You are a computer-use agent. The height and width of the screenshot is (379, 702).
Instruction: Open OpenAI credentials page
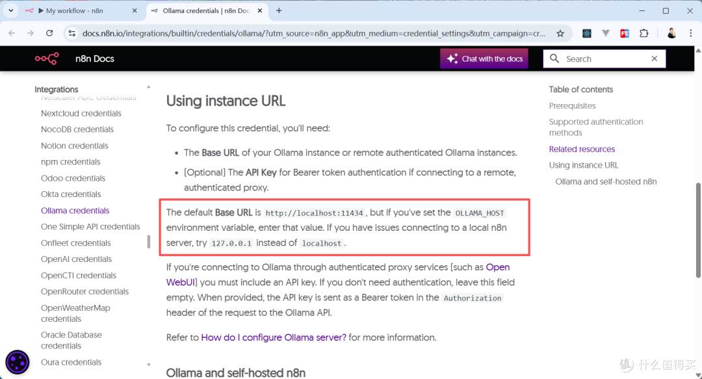click(76, 259)
